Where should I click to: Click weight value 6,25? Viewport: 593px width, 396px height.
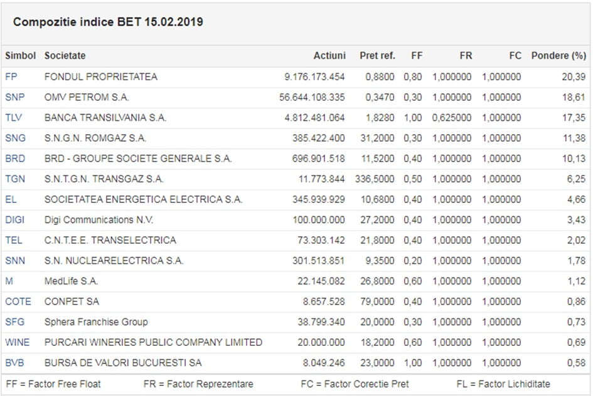[576, 179]
